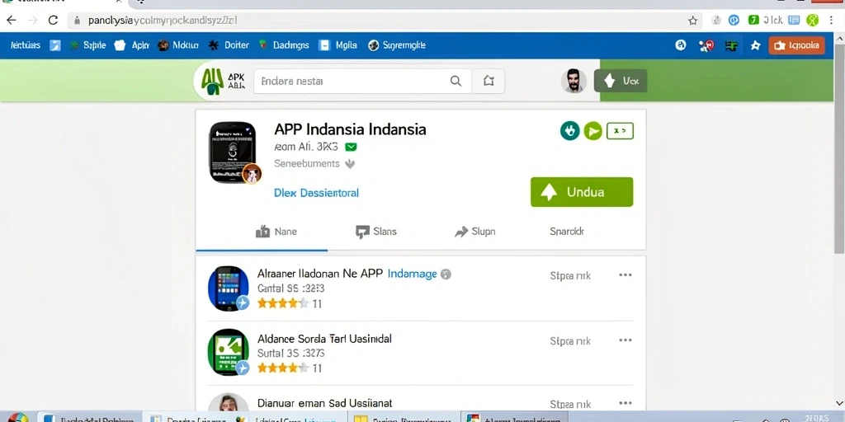The width and height of the screenshot is (845, 422).
Task: Click the star icon in blue bar
Action: (756, 46)
